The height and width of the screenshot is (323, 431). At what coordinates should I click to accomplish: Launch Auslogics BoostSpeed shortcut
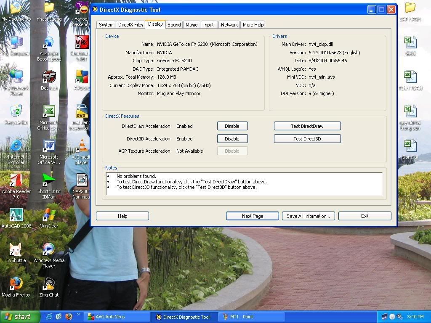[x=49, y=49]
